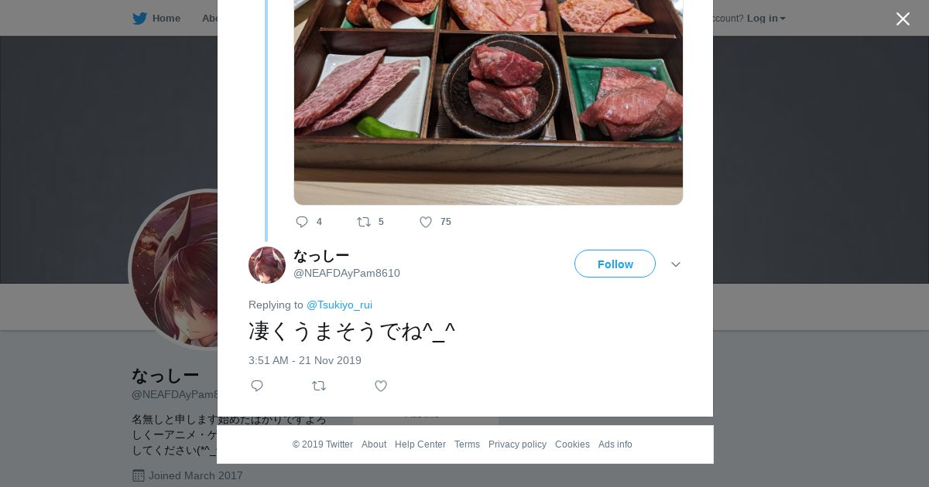Close the tweet overlay with the X icon
This screenshot has height=487, width=929.
pyautogui.click(x=903, y=19)
